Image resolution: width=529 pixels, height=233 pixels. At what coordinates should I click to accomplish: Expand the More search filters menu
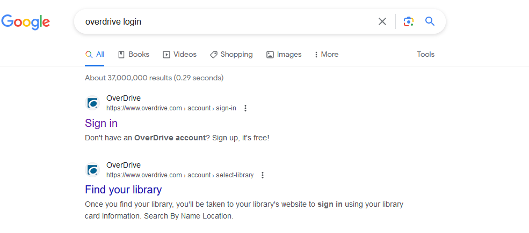[327, 54]
